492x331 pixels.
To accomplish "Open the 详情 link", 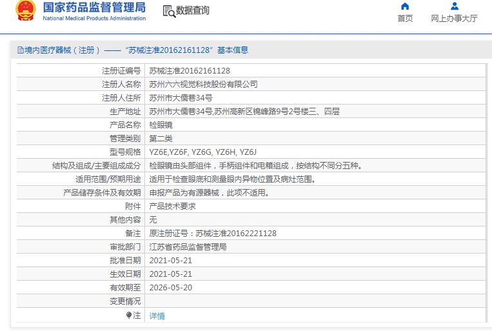I will tap(157, 316).
